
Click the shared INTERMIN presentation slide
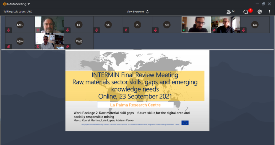tap(137, 90)
